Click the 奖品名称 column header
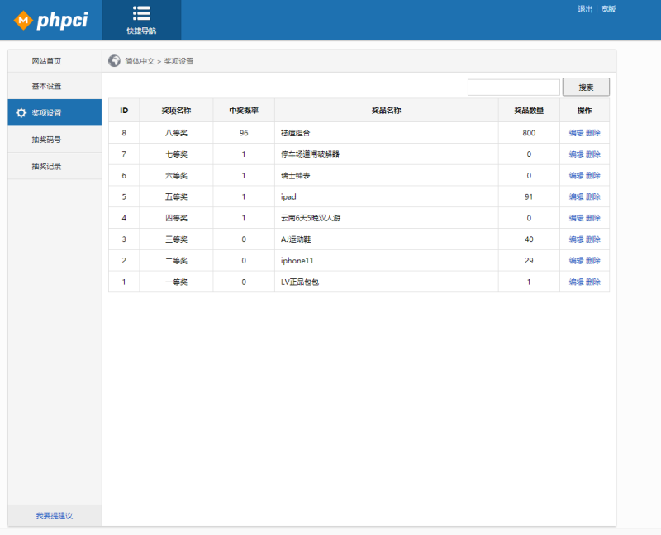This screenshot has width=661, height=535. pyautogui.click(x=386, y=111)
